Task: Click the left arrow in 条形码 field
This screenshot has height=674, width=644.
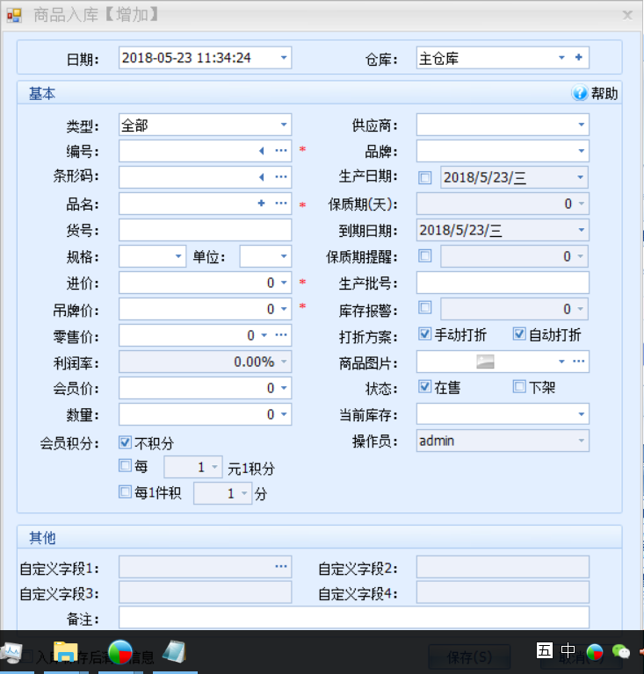Action: (261, 177)
